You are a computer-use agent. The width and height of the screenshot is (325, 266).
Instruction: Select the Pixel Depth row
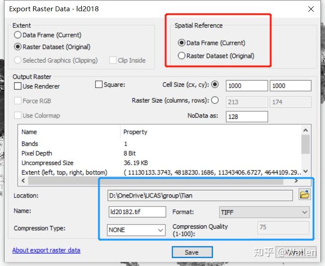[160, 153]
